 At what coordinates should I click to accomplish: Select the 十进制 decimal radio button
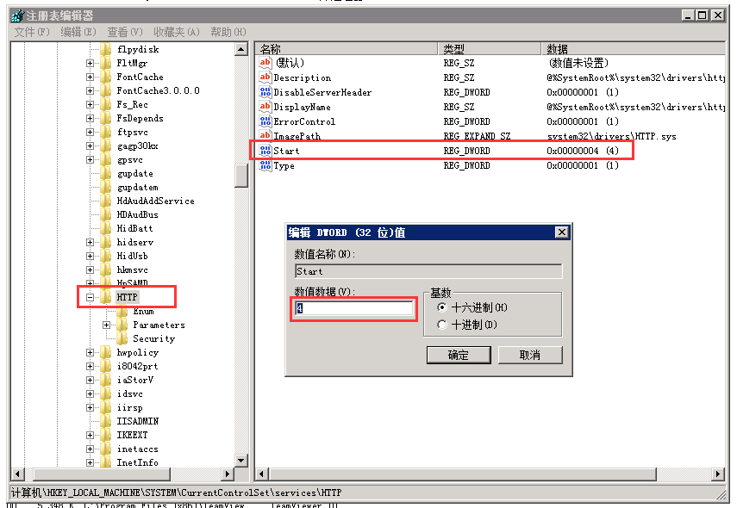(441, 325)
